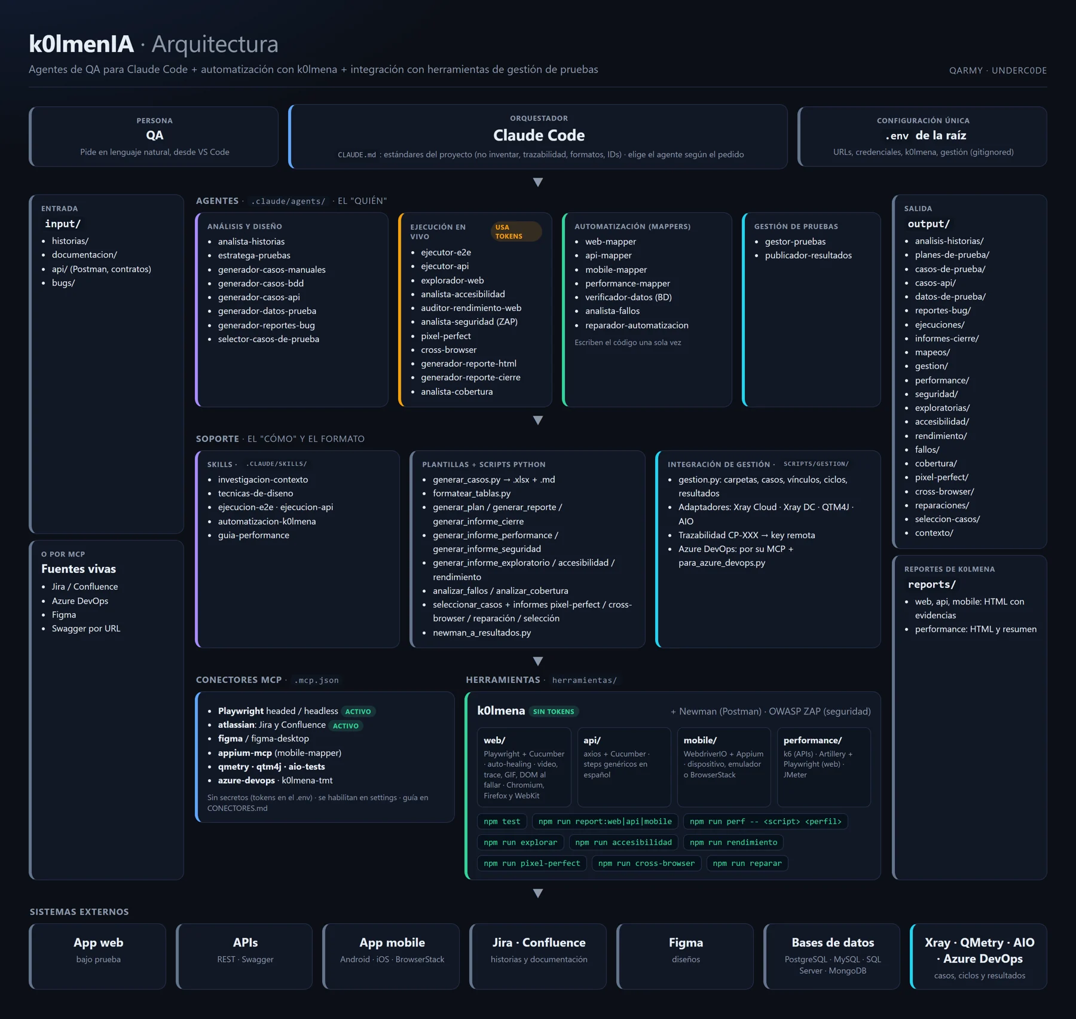Screen dimensions: 1076x1019
Task: Click "+ Newman (Postman) · OWASP ZAP (seguridad)" text
Action: pos(771,712)
